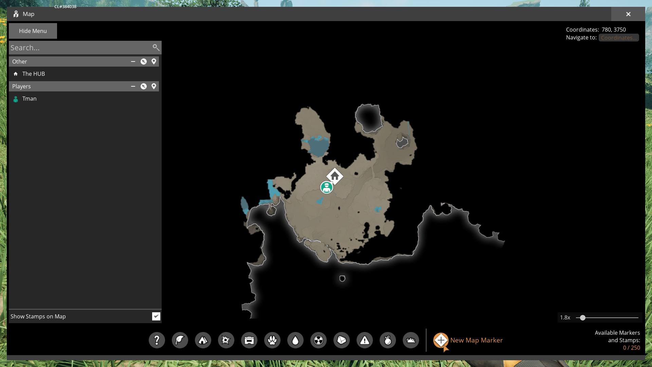Click the map zoom slider handle
This screenshot has height=367, width=652.
click(583, 318)
